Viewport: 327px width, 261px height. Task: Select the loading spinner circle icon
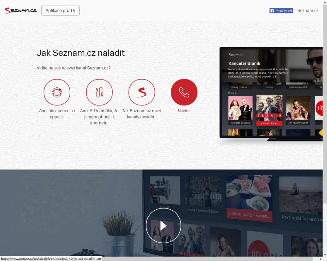[57, 92]
